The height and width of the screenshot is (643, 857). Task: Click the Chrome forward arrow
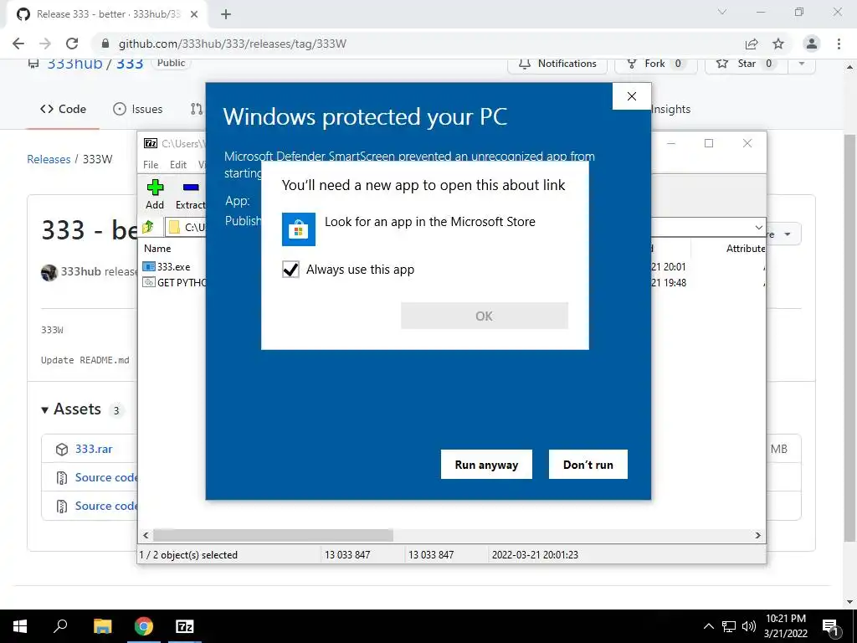pos(45,44)
